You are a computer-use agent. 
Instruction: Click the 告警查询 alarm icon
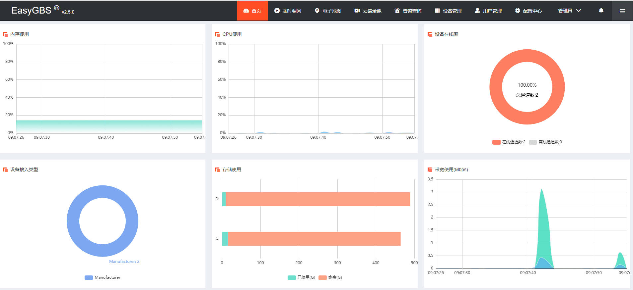pos(397,11)
